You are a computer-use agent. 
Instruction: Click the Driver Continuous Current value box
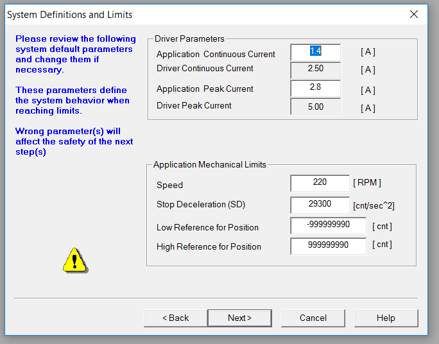pos(316,70)
